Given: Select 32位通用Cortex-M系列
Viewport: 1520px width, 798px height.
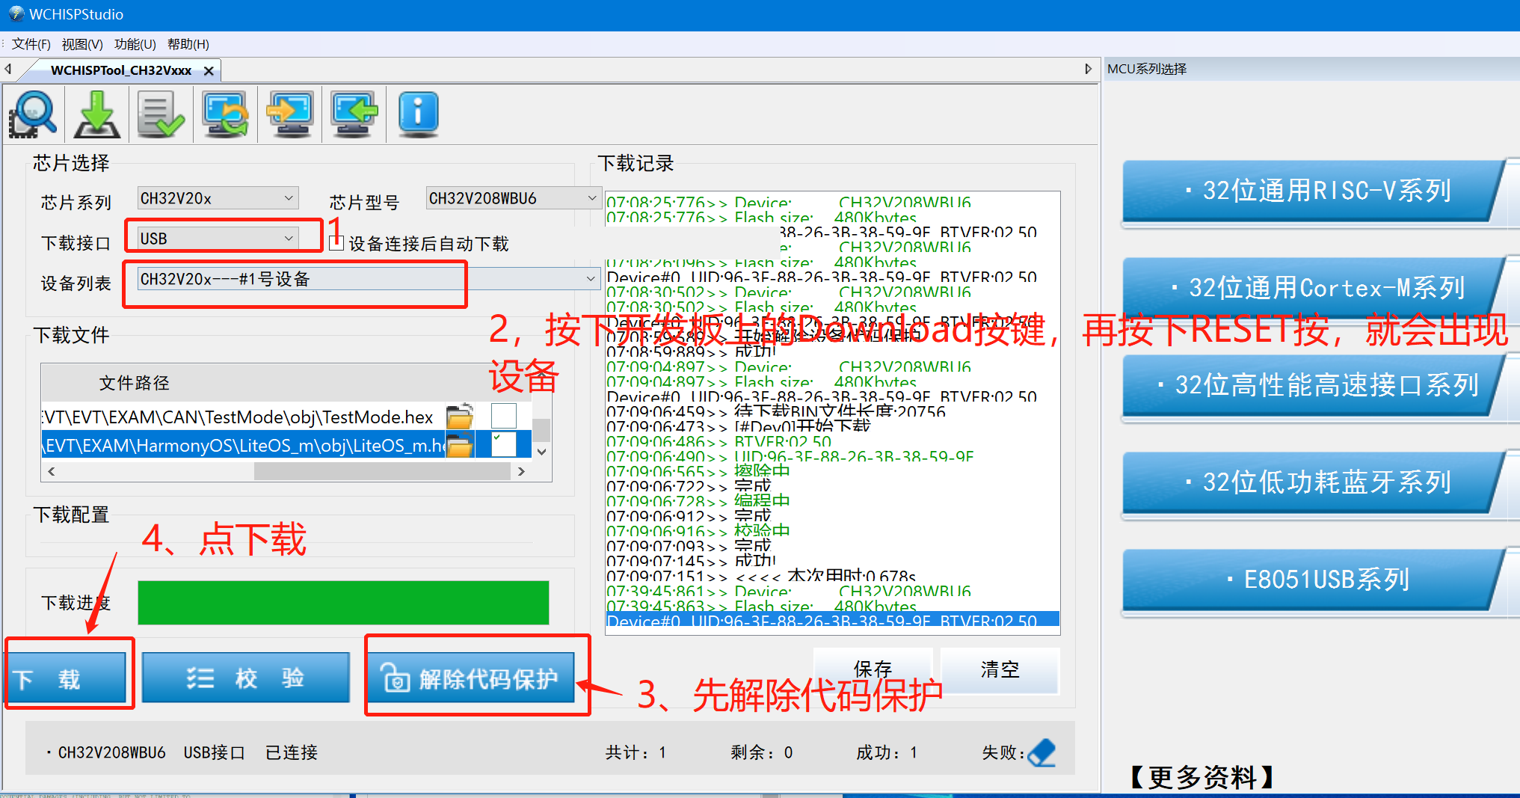Looking at the screenshot, I should [1314, 288].
